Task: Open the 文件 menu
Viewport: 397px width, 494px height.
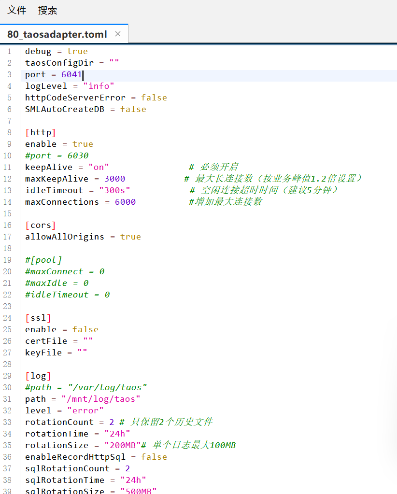Action: pyautogui.click(x=16, y=10)
